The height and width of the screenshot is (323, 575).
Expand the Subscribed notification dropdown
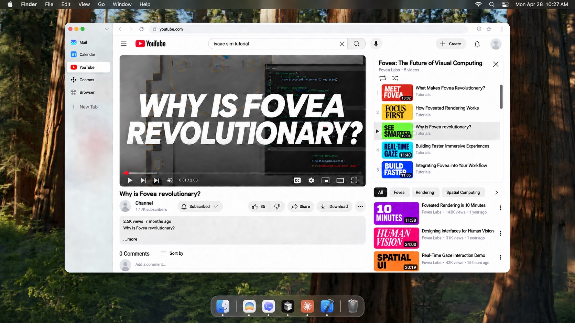[x=200, y=206]
